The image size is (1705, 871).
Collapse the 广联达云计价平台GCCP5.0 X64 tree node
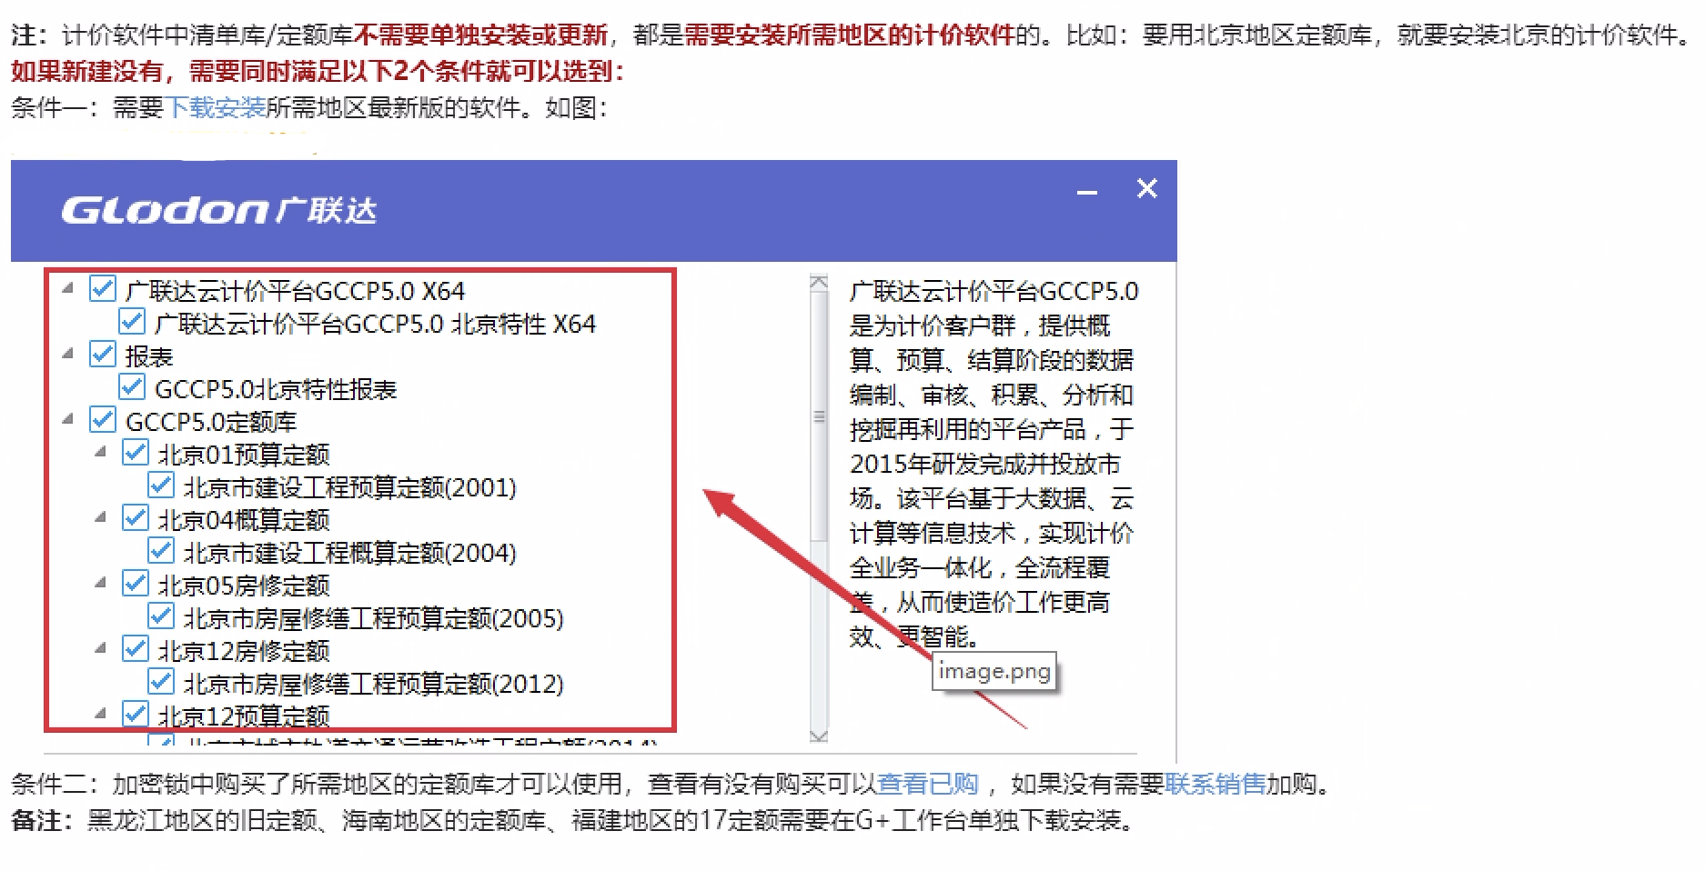[x=68, y=289]
